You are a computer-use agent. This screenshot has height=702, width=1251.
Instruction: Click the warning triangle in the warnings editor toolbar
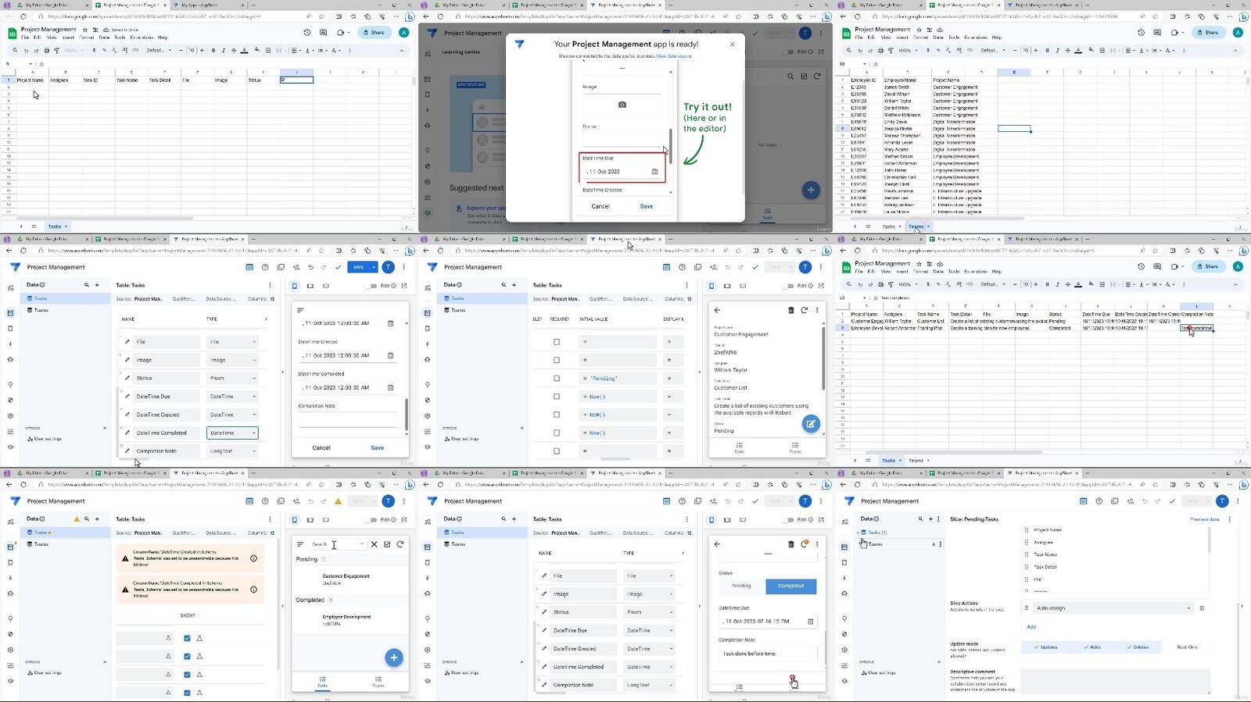[x=338, y=501]
